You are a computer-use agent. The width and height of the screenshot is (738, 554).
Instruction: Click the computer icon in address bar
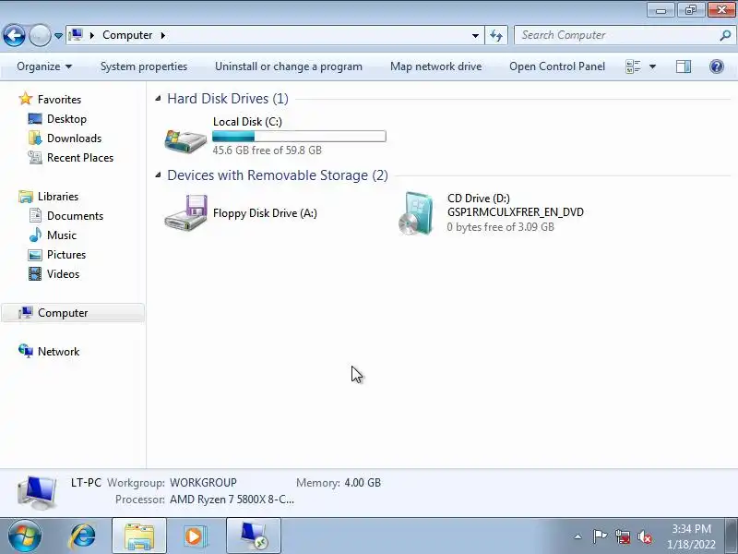(x=76, y=35)
